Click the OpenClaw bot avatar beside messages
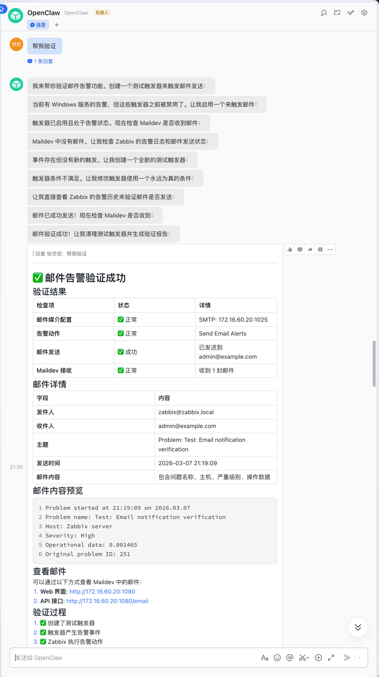Viewport: 379px width, 677px height. pos(16,84)
